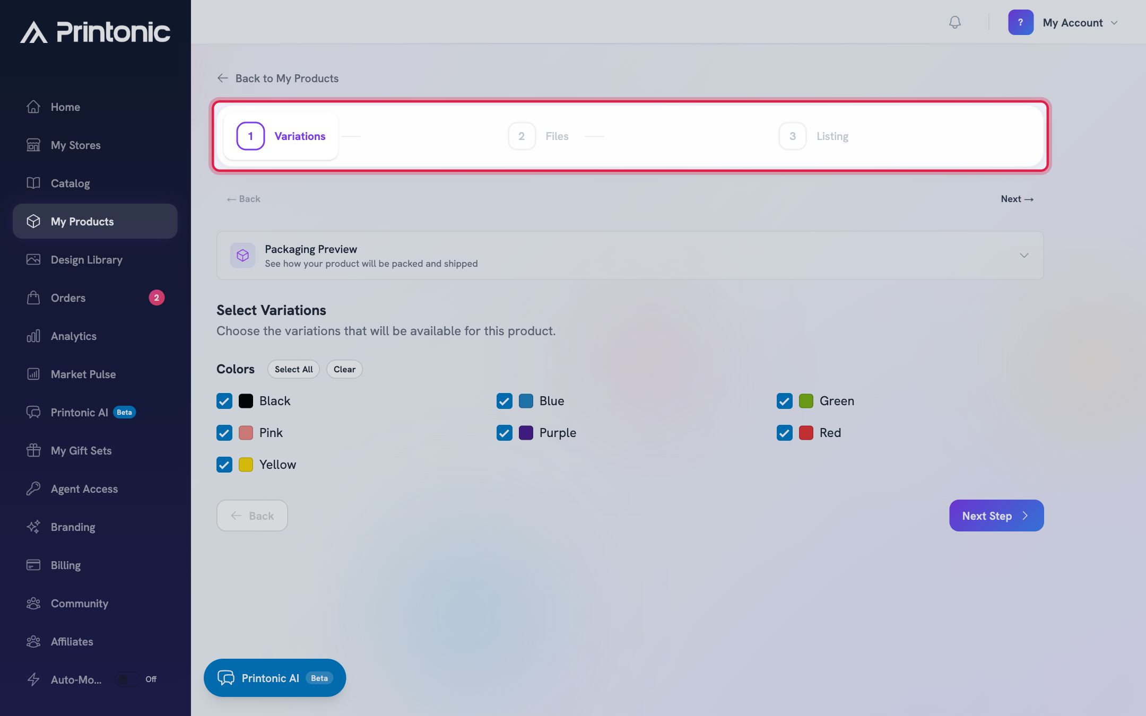Click the Branding sparkle icon
The image size is (1146, 716).
[x=33, y=527]
